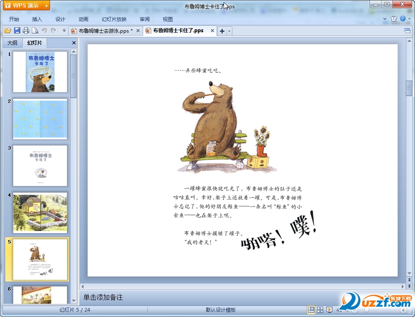Image resolution: width=415 pixels, height=317 pixels.
Task: Expand the new tab dropdown arrow
Action: tap(229, 31)
